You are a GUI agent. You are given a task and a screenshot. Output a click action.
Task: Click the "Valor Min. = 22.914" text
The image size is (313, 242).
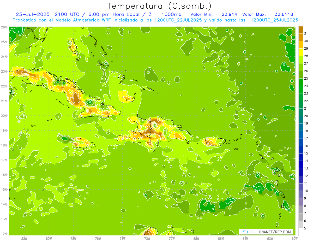214,14
